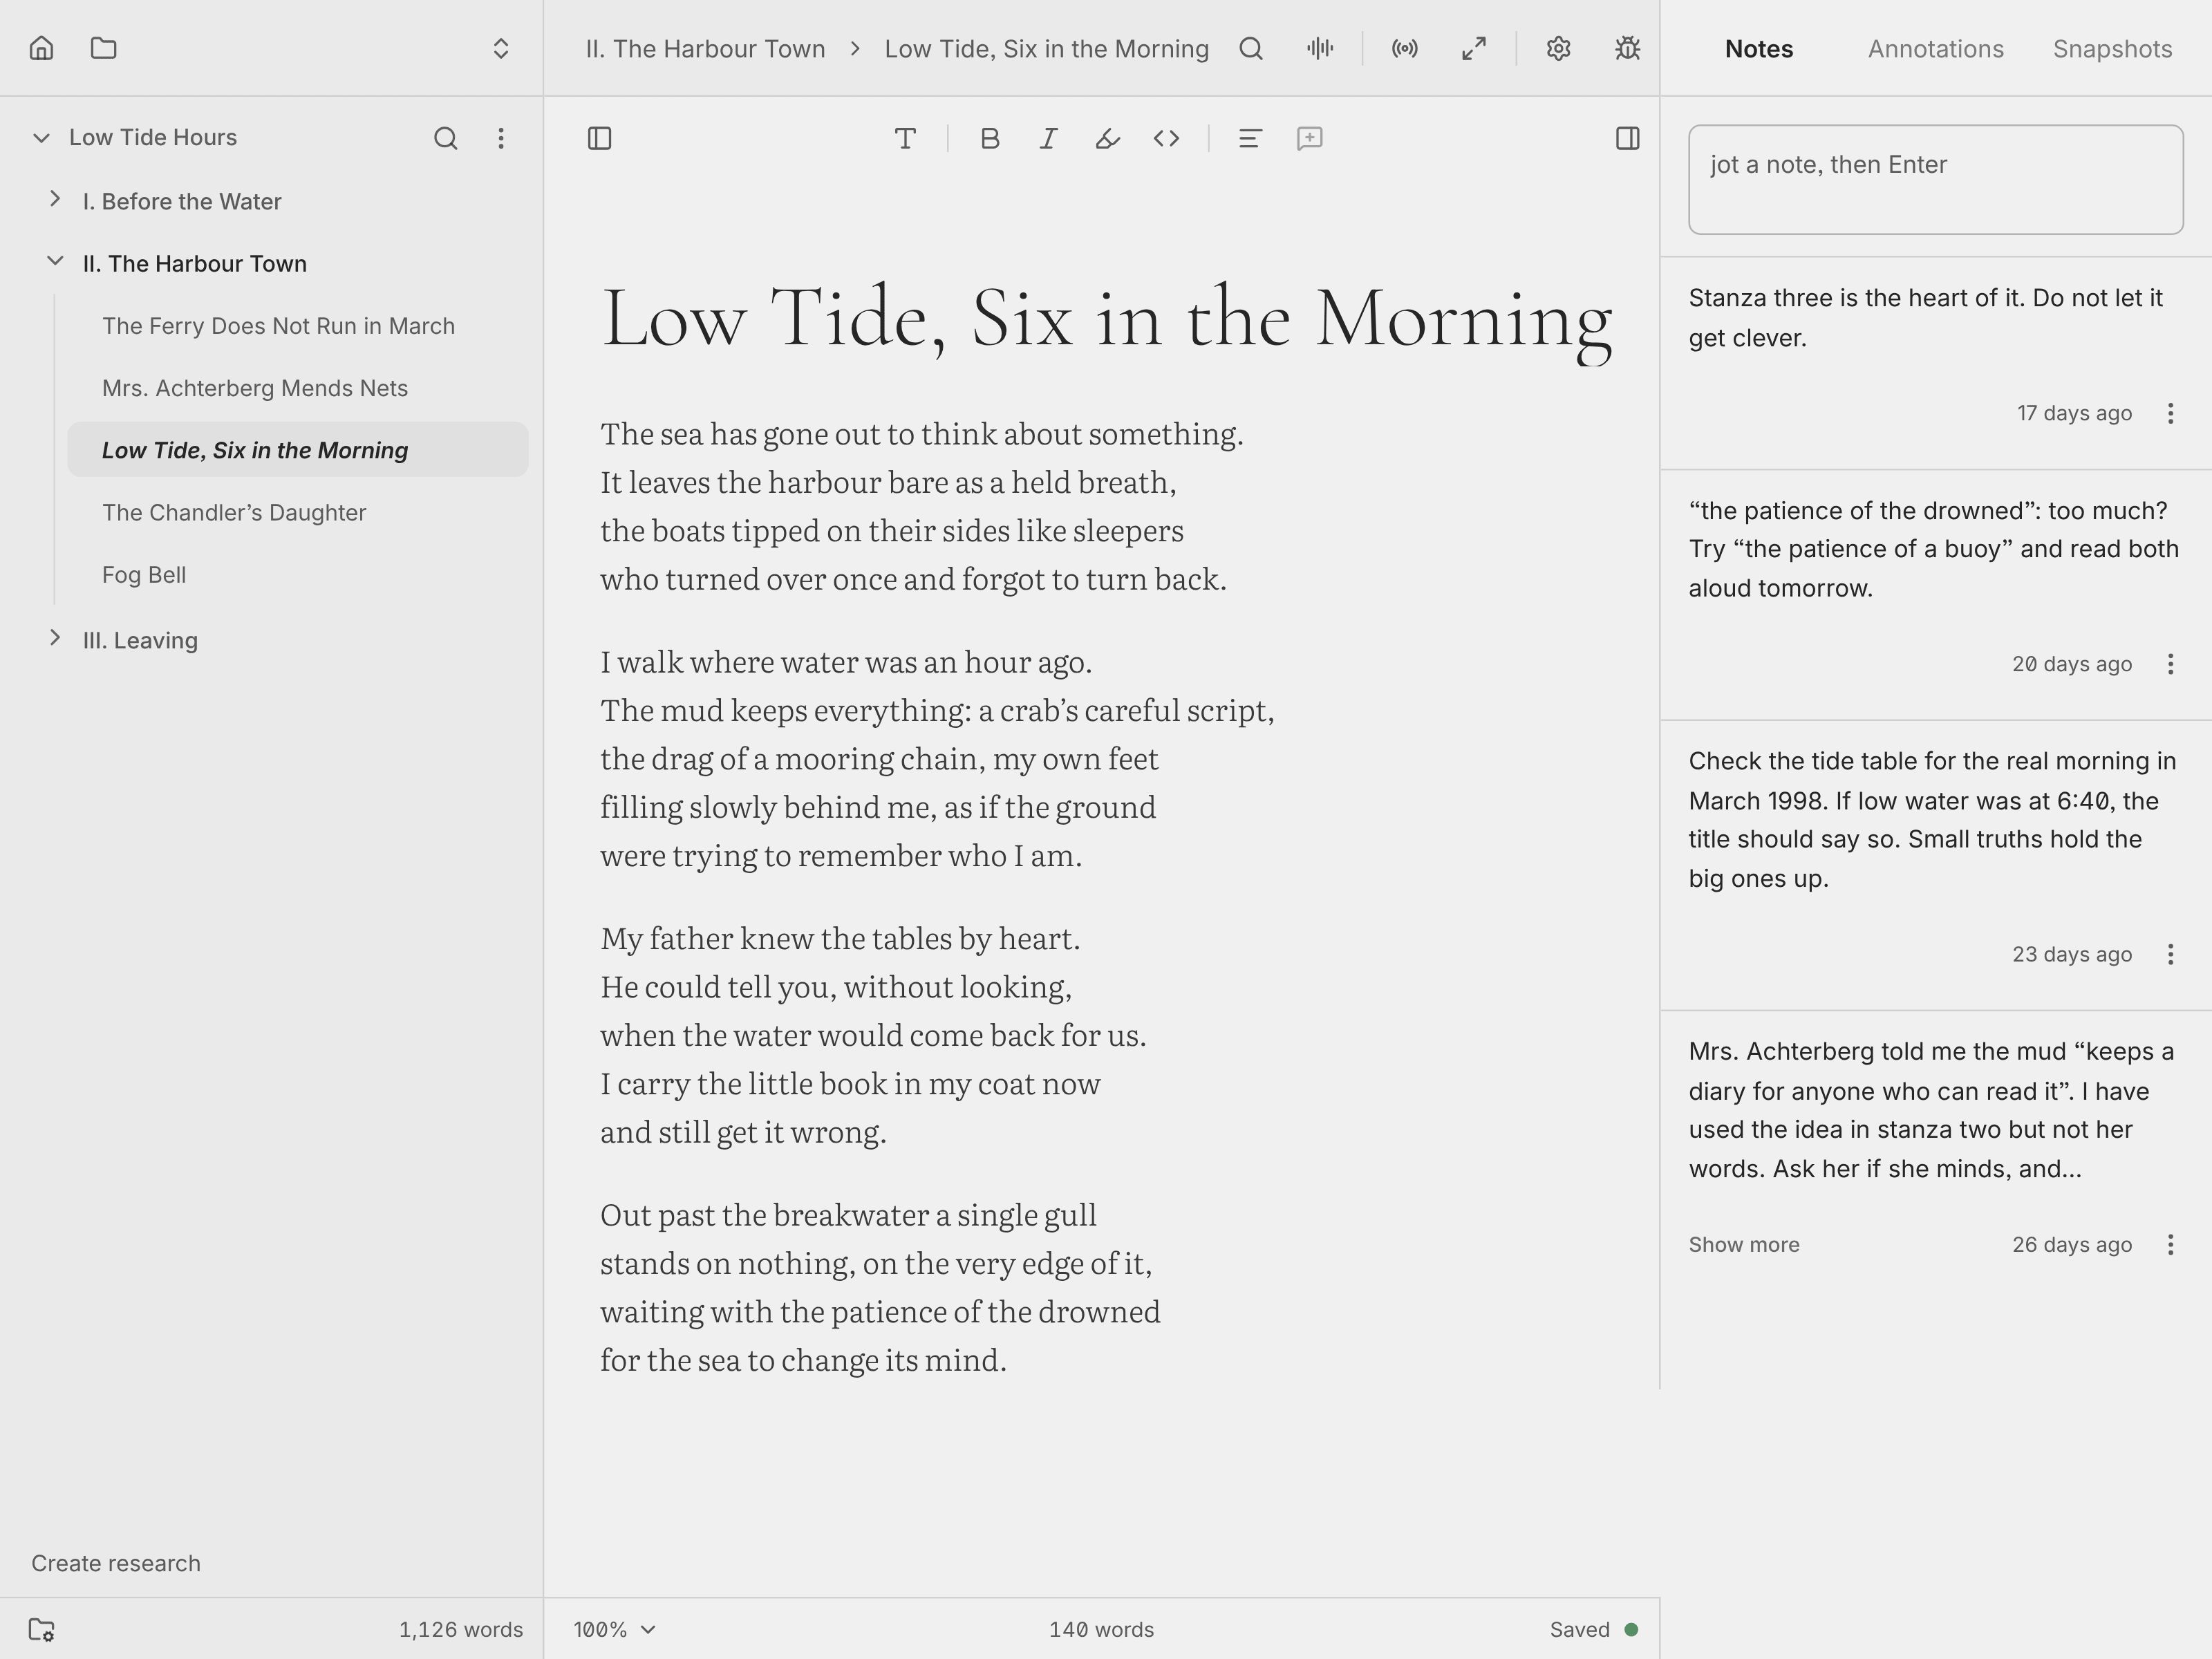This screenshot has height=1659, width=2212.
Task: Open The Ferry Does Not Run in March
Action: click(278, 326)
